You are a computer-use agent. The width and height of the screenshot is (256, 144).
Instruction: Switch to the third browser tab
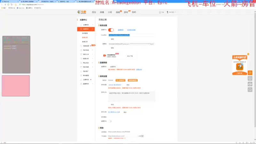pos(47,2)
